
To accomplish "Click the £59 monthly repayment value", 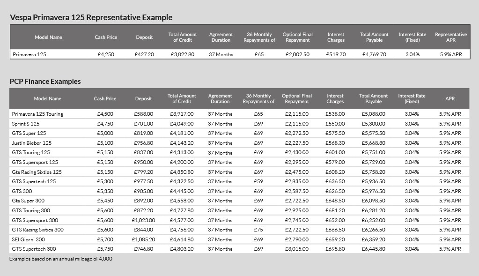I will tap(258, 181).
